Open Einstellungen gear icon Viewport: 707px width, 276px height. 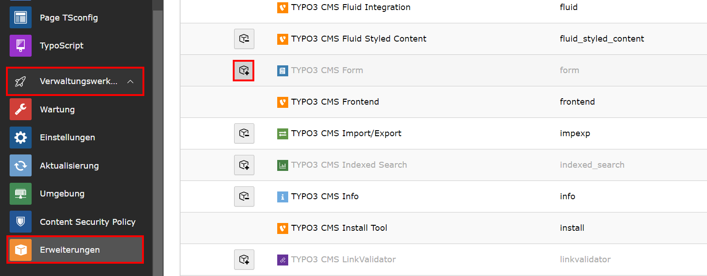21,138
